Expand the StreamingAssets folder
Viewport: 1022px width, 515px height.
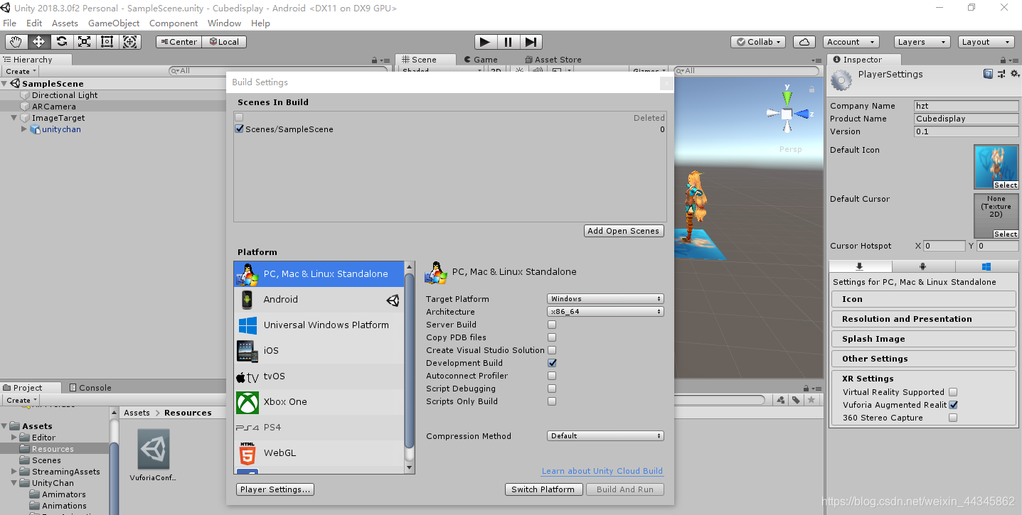point(14,472)
